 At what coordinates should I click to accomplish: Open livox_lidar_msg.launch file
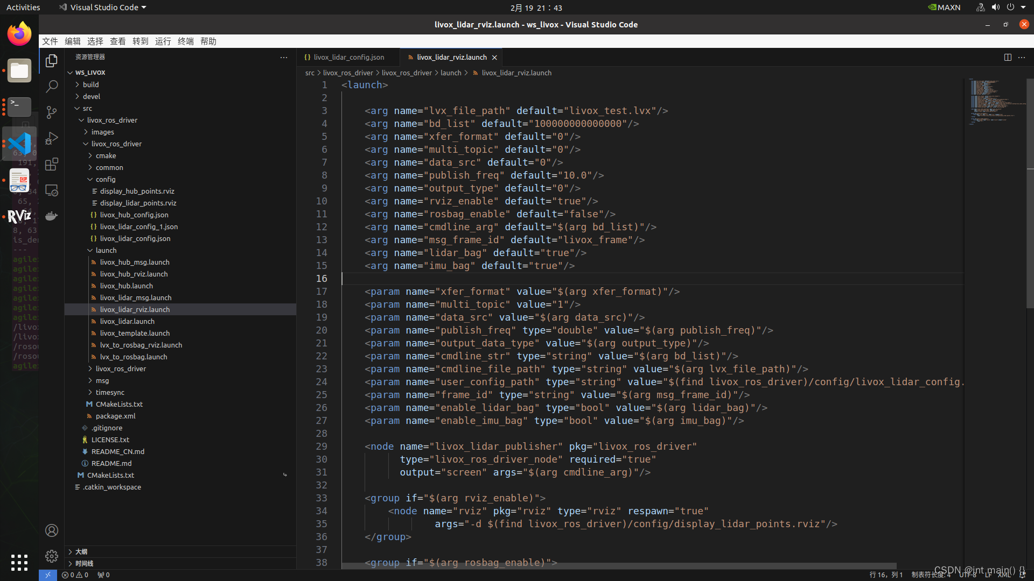click(136, 297)
